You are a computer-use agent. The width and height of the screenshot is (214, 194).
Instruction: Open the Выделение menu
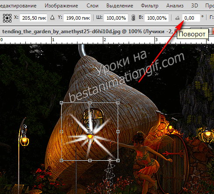click(120, 6)
